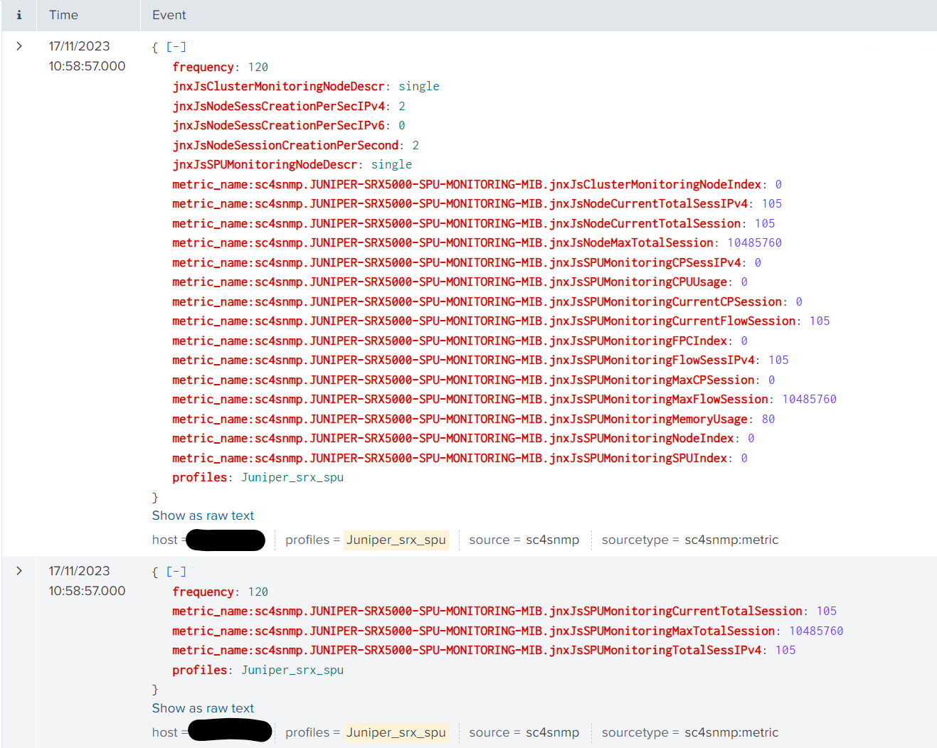The width and height of the screenshot is (937, 748).
Task: Open Show as raw text for the first event
Action: 203,515
